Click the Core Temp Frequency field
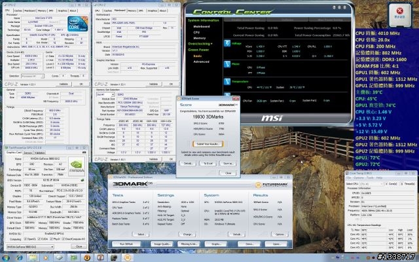This screenshot has width=419, height=262. 387,211
